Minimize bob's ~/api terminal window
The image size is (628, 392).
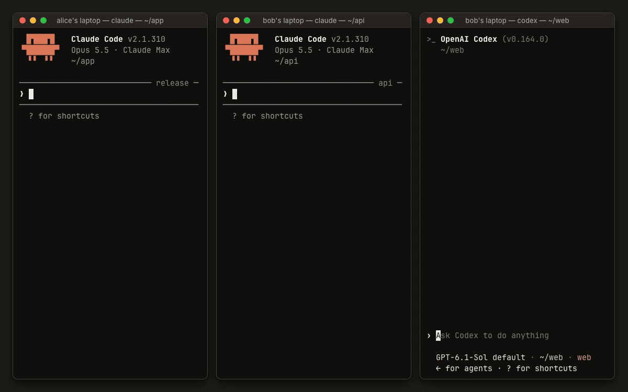(237, 20)
